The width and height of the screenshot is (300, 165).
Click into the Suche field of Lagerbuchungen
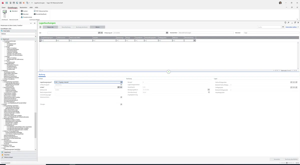[269, 27]
